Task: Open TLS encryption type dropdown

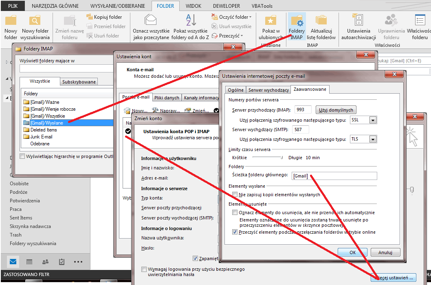Action: [x=373, y=139]
